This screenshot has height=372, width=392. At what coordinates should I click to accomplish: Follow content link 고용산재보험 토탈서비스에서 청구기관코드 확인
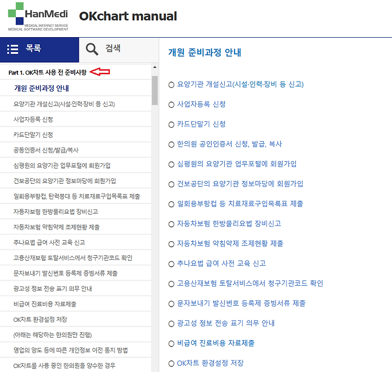[x=250, y=284]
